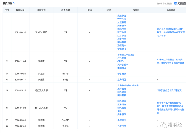188x133 pixels.
Task: Click the 融资历程 section title
Action: click(8, 3)
